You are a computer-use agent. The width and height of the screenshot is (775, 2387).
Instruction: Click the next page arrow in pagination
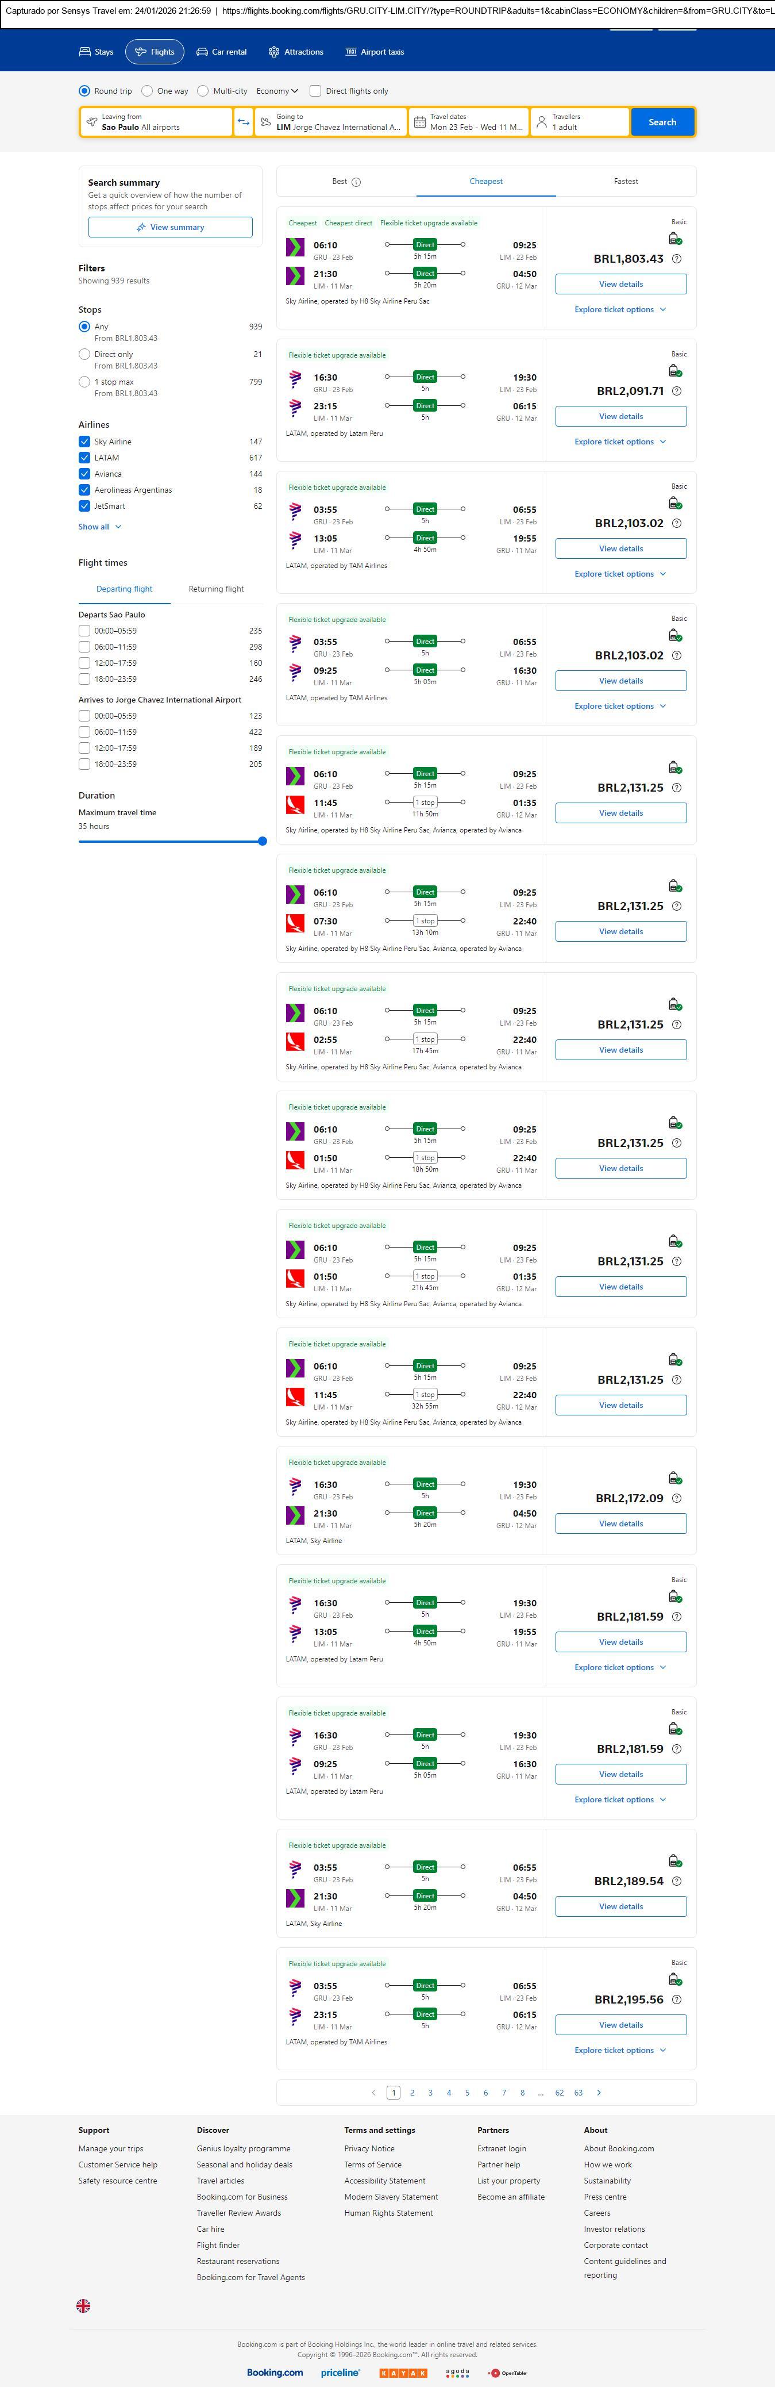pyautogui.click(x=599, y=2092)
